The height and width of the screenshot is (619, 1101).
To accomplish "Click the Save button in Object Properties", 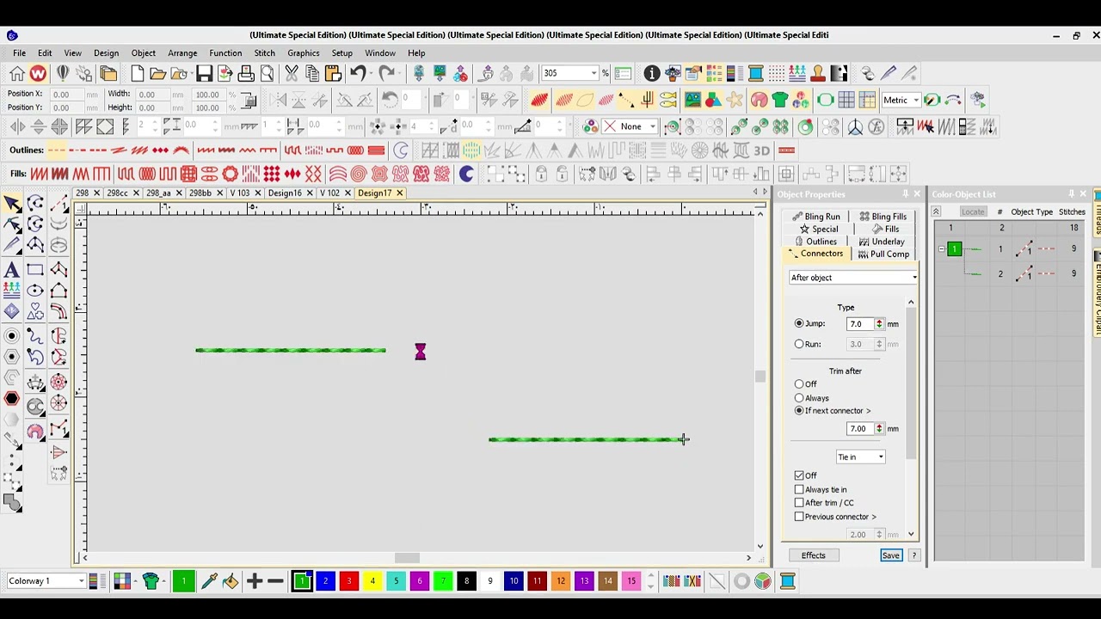I will click(890, 555).
